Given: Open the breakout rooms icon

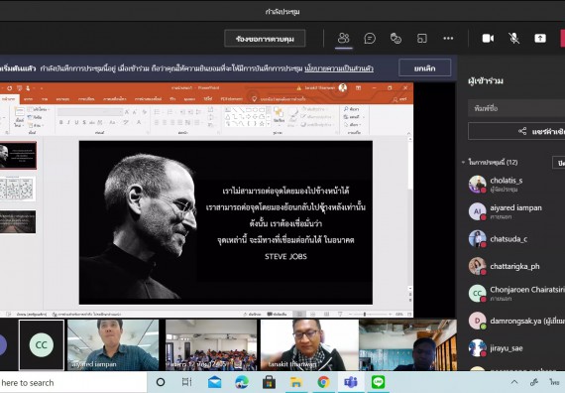Looking at the screenshot, I should [x=421, y=38].
